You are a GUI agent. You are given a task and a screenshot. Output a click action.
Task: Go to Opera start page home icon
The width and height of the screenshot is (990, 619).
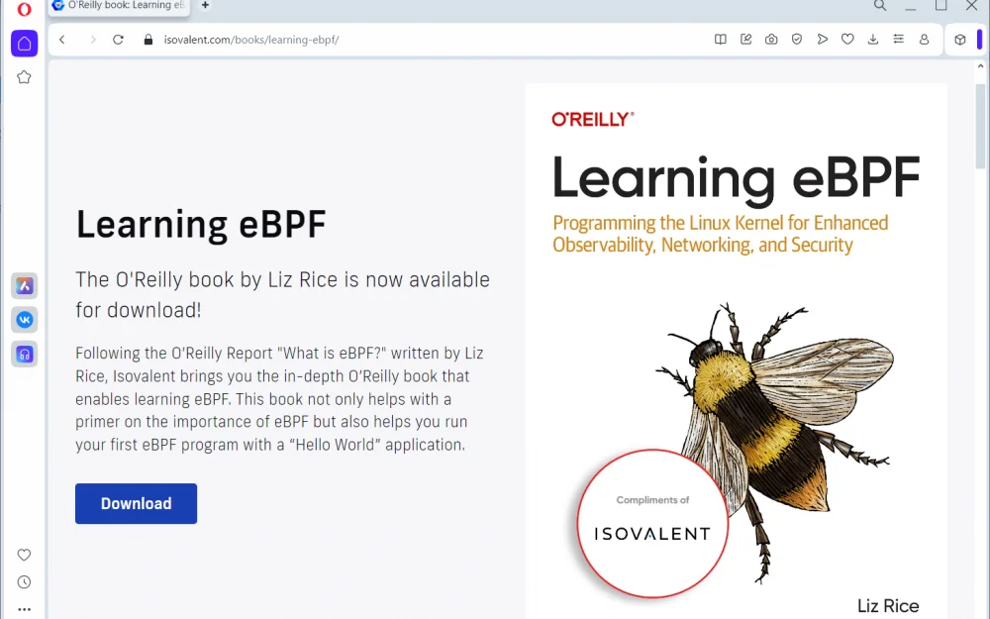(x=24, y=44)
